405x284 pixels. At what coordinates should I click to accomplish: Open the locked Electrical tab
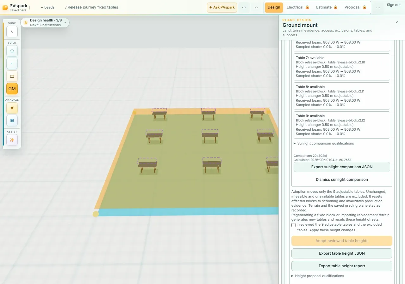pyautogui.click(x=298, y=8)
